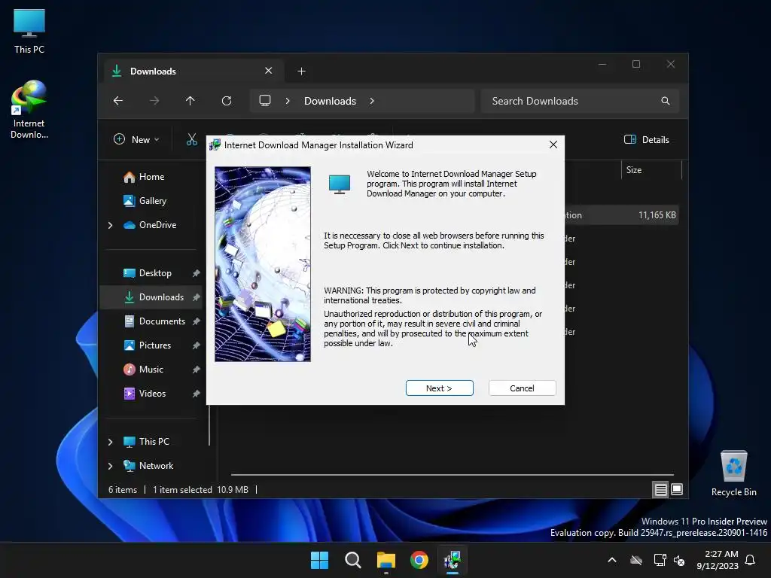Expand This PC in the navigation tree
This screenshot has width=771, height=578.
pos(110,442)
